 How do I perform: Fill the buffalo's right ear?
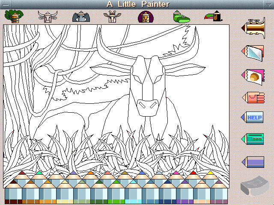click(185, 69)
